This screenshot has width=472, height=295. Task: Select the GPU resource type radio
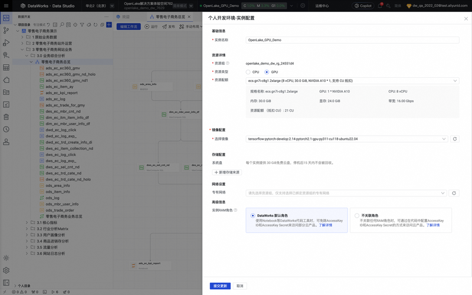point(267,72)
